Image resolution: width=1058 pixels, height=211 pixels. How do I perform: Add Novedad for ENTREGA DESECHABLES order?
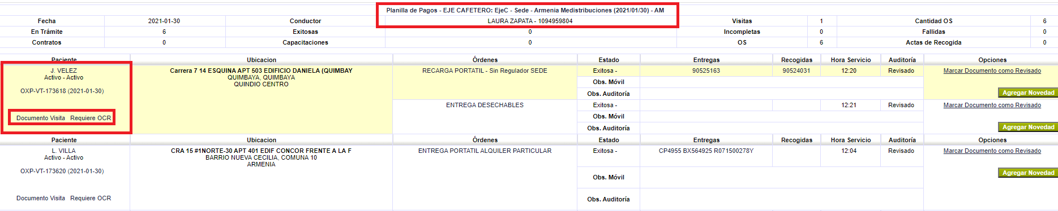[x=1028, y=127]
